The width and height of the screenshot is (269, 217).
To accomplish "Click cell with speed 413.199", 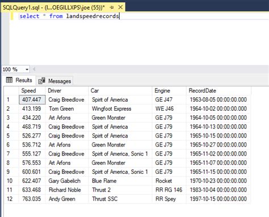I will pyautogui.click(x=32, y=108).
